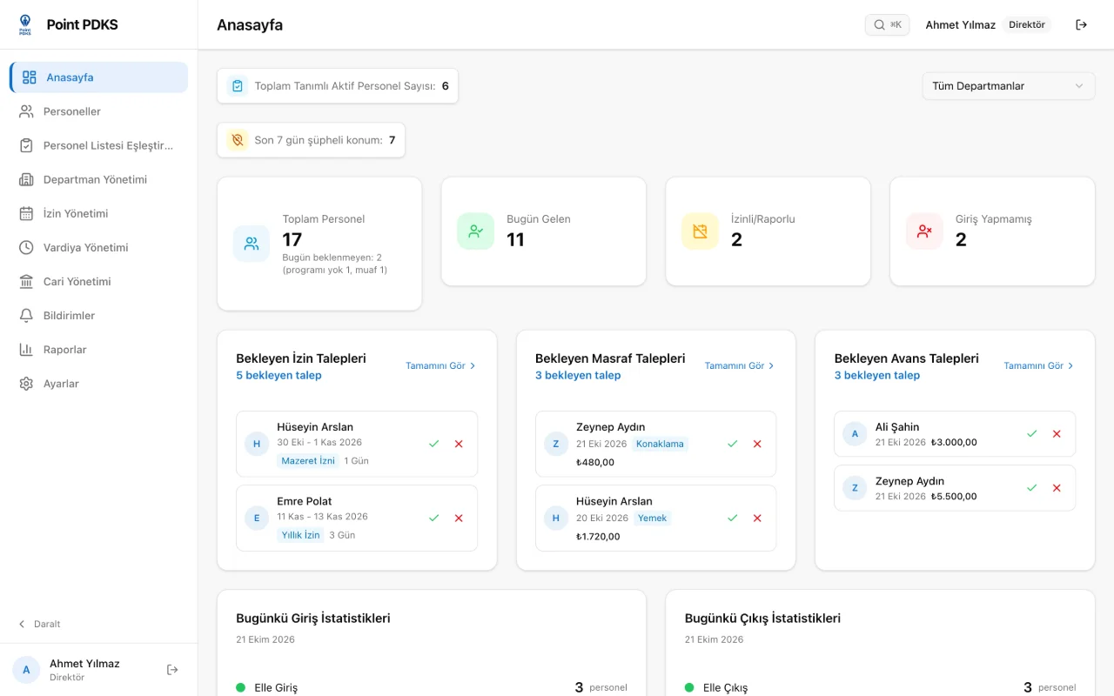Click the Direktör role badge in the header

click(1027, 25)
